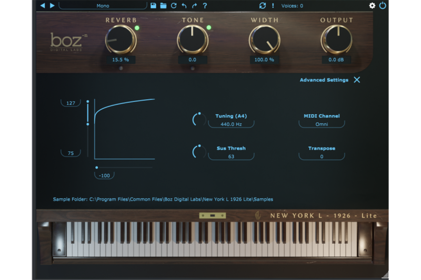The image size is (421, 280).
Task: Click the 440.0 Hz tuning value field
Action: [231, 125]
